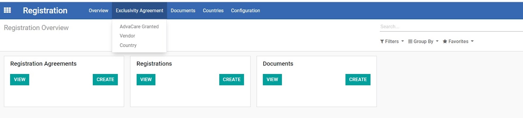Screen dimensions: 523x118
Task: Expand the Favorites dropdown
Action: pyautogui.click(x=458, y=41)
